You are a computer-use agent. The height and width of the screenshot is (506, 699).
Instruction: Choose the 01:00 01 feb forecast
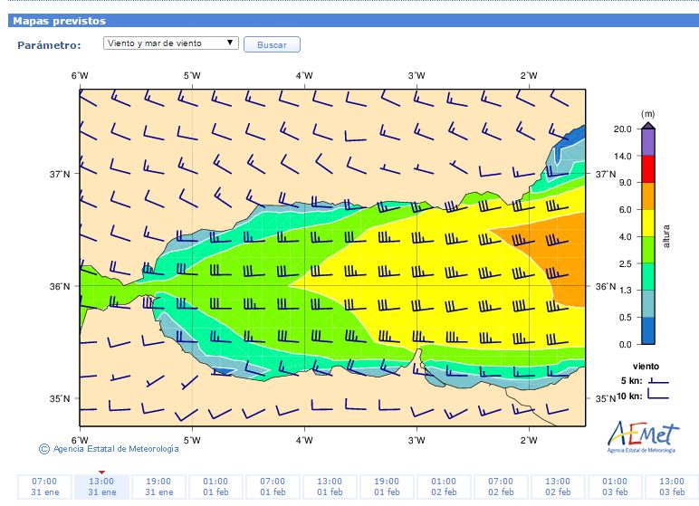(215, 486)
